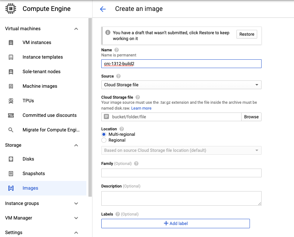
Task: Click the Machine images icon
Action: 11,86
